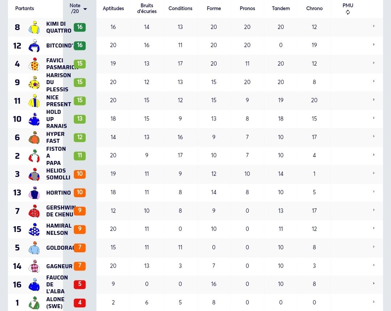This screenshot has height=311, width=391.
Task: Open Helios Somolli horse name link
Action: pyautogui.click(x=58, y=174)
